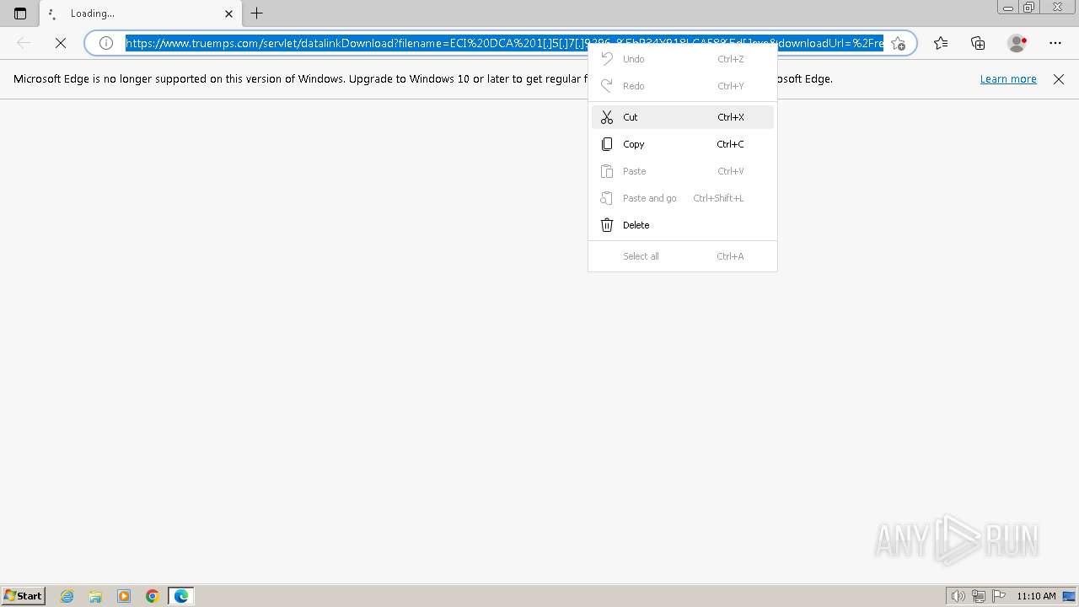Open the Favorites list icon
1079x607 pixels.
click(941, 43)
